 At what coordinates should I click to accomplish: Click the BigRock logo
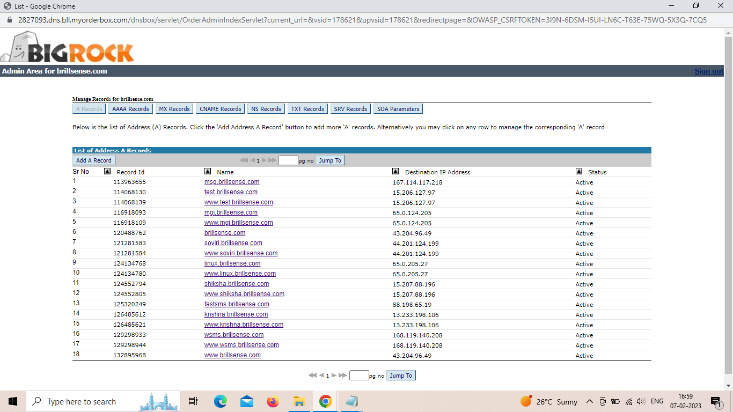tap(67, 48)
